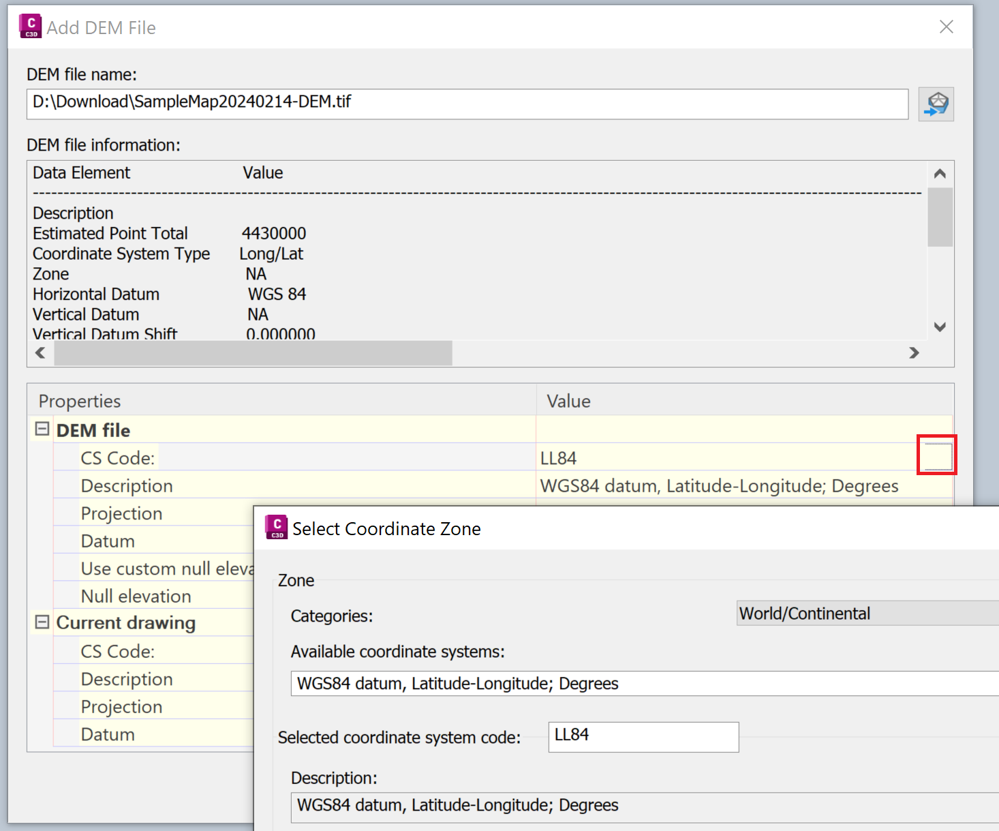999x831 pixels.
Task: Select the LL84 value of DEM file CS Code
Action: 558,458
